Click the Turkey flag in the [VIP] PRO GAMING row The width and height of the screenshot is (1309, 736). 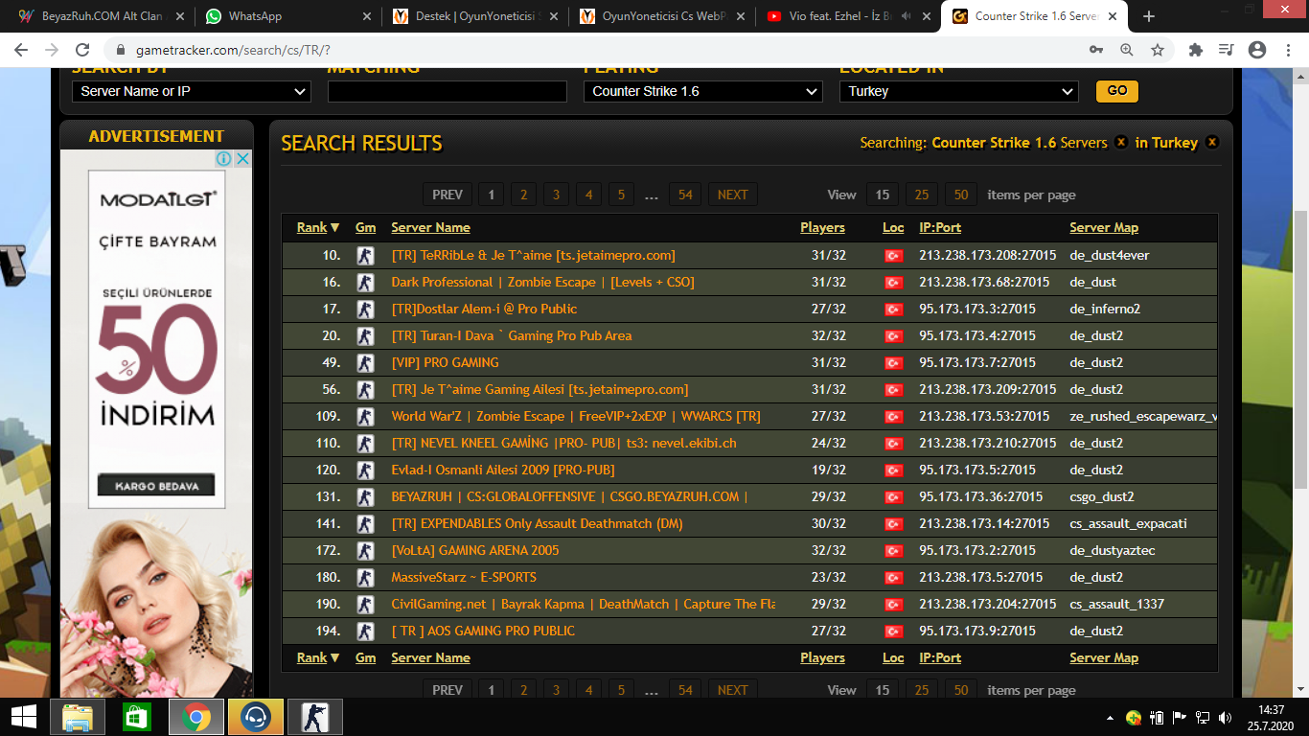pyautogui.click(x=893, y=363)
